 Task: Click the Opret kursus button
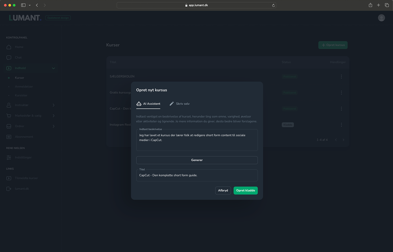(x=333, y=45)
